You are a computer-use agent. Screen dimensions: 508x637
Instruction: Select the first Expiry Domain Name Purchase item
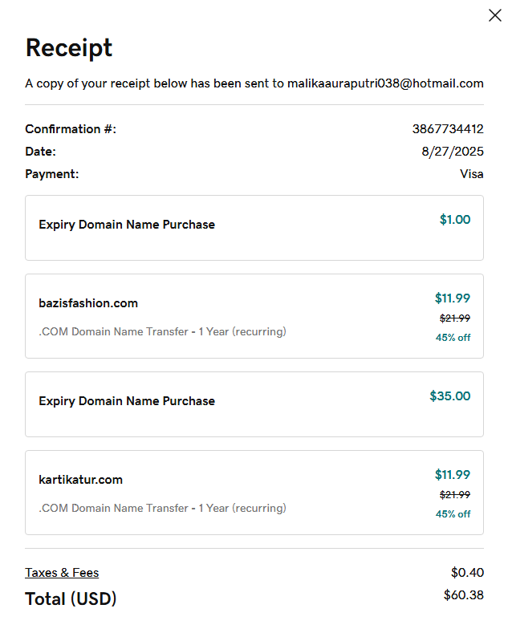(x=127, y=225)
